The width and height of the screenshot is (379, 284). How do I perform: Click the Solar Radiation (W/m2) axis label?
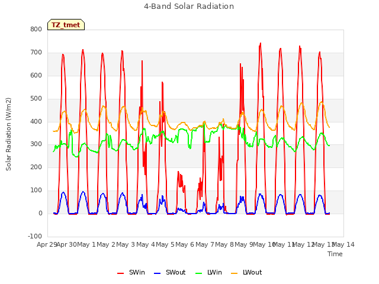[x=8, y=134]
